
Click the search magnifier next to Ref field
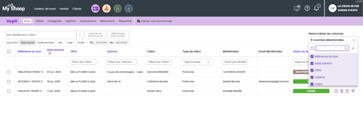pos(80,35)
